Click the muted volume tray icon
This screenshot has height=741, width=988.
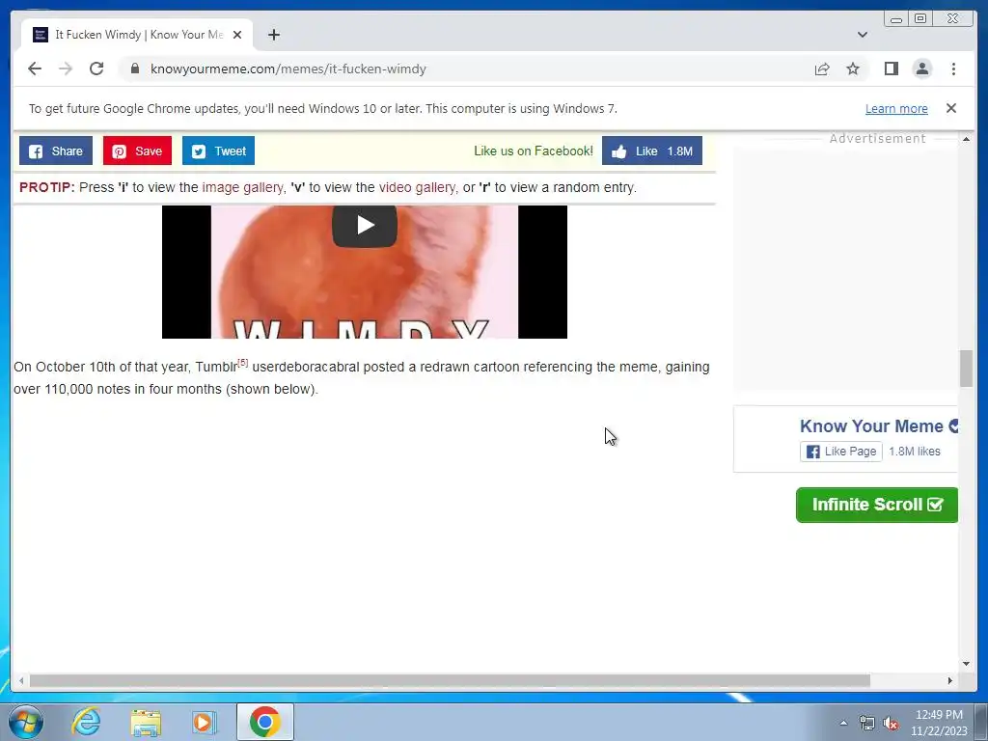[891, 723]
